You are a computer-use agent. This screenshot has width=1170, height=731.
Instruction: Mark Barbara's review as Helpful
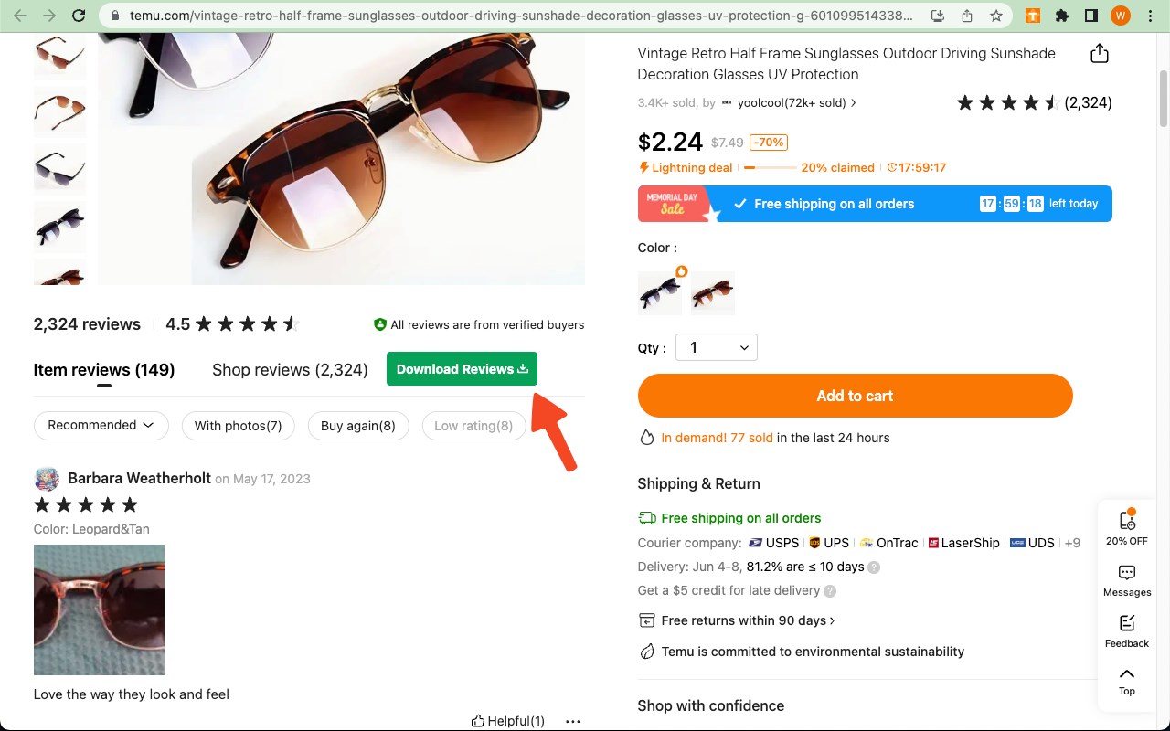508,721
